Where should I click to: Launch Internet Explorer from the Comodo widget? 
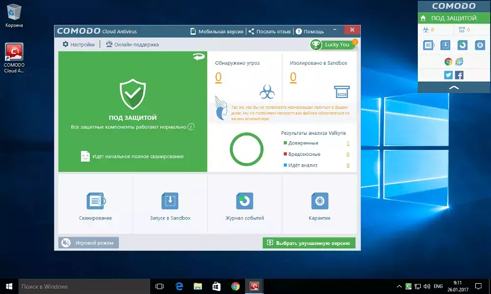460,62
